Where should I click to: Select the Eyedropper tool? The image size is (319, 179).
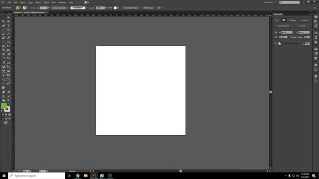tap(3, 59)
